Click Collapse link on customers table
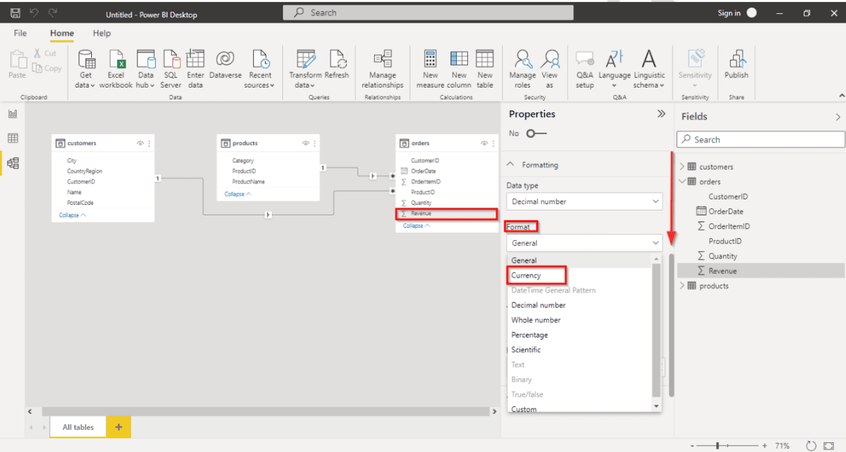Image resolution: width=846 pixels, height=452 pixels. click(72, 215)
